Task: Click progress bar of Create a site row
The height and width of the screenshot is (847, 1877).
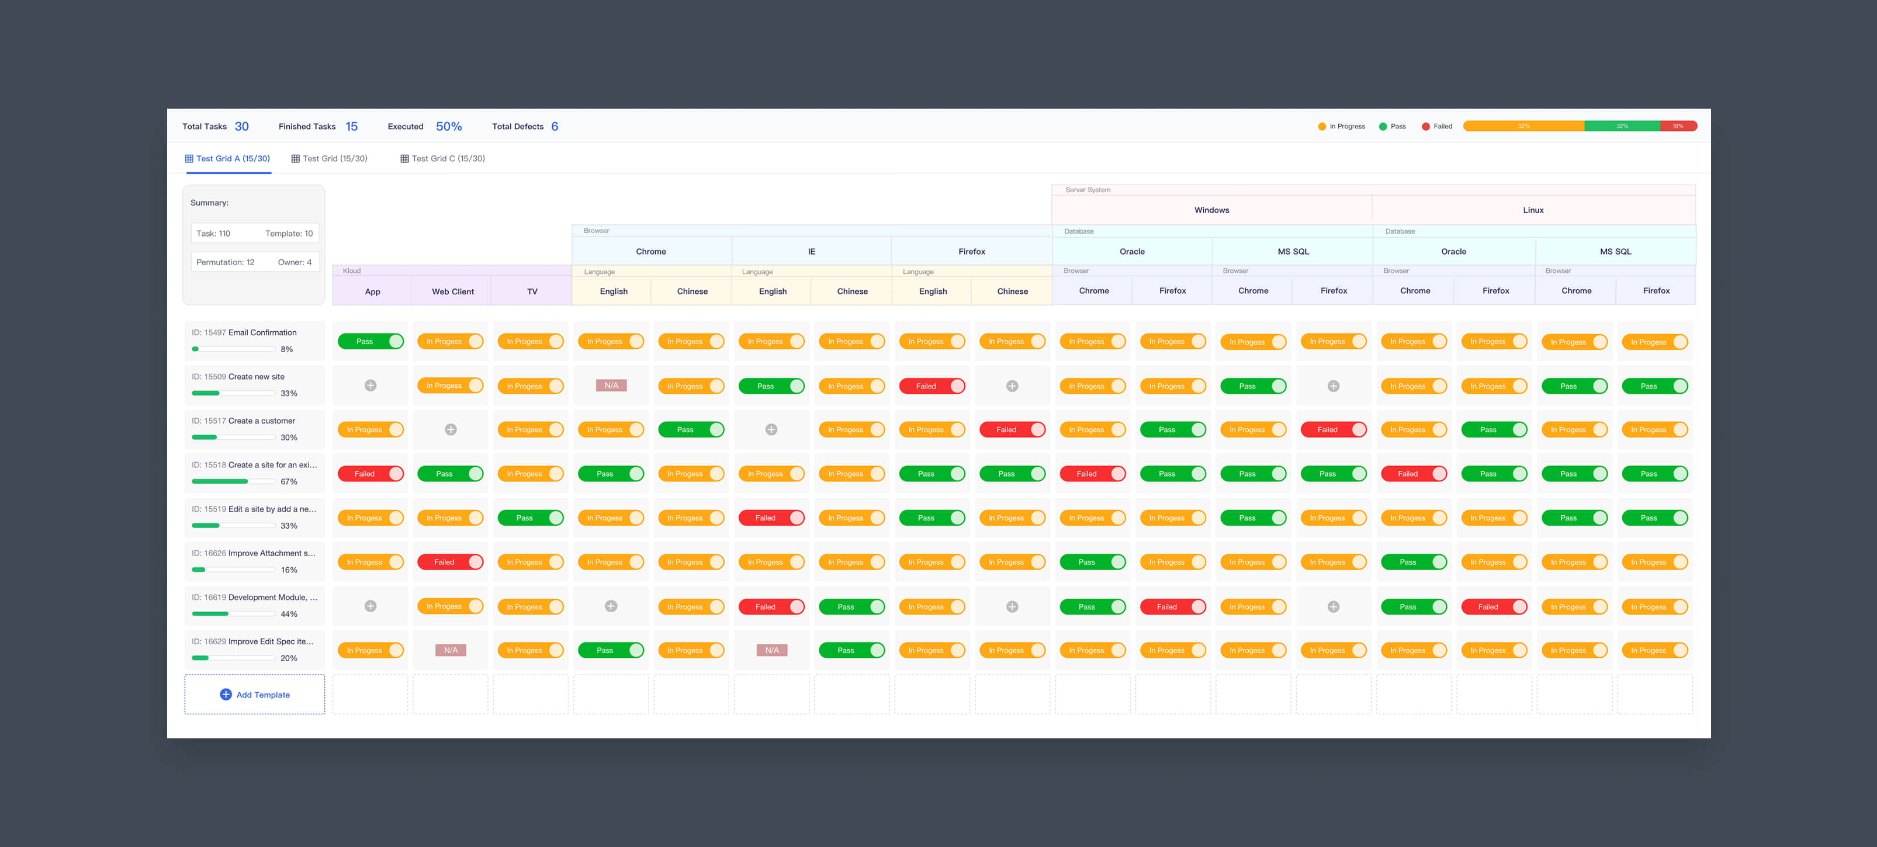Action: (233, 481)
